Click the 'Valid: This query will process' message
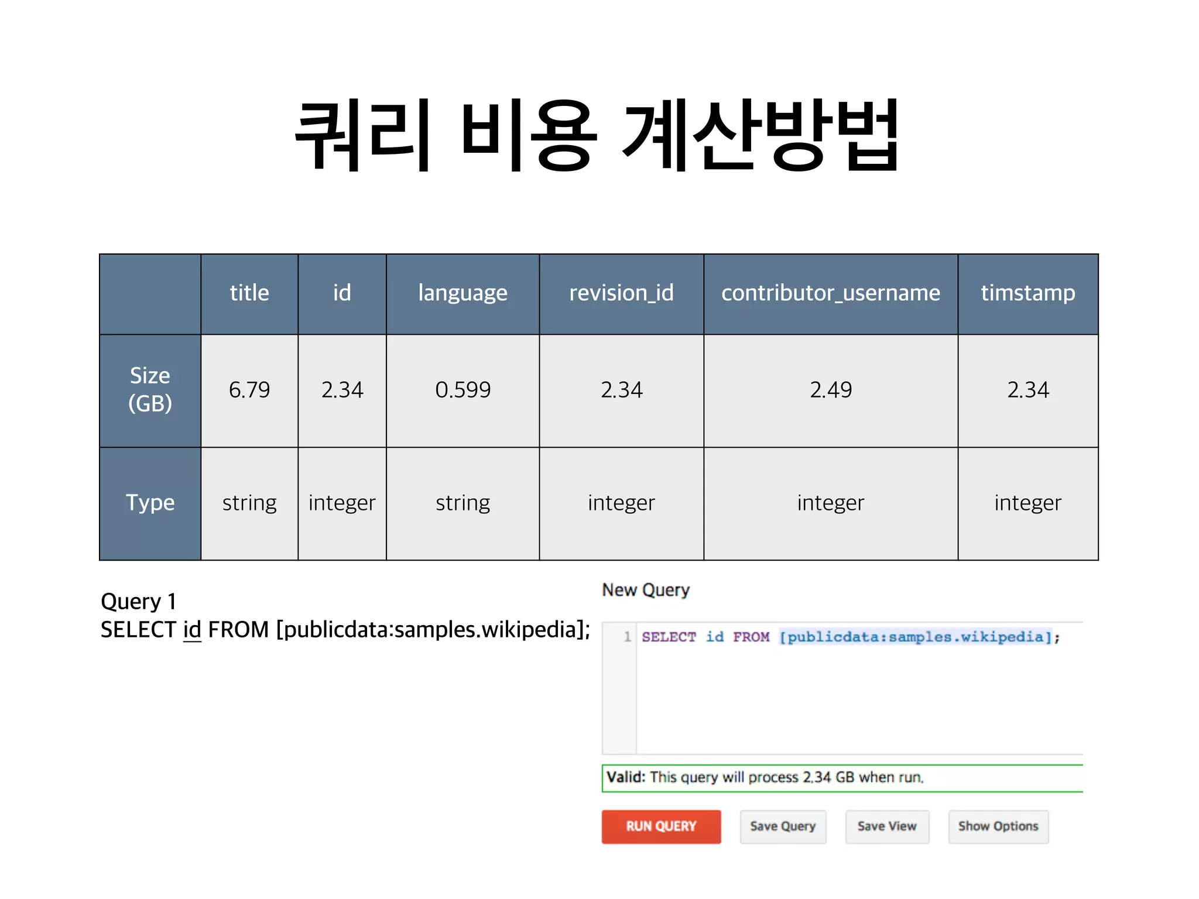1199x899 pixels. (842, 778)
